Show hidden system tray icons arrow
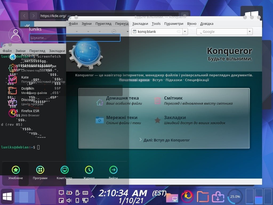The image size is (273, 205). pos(93,196)
